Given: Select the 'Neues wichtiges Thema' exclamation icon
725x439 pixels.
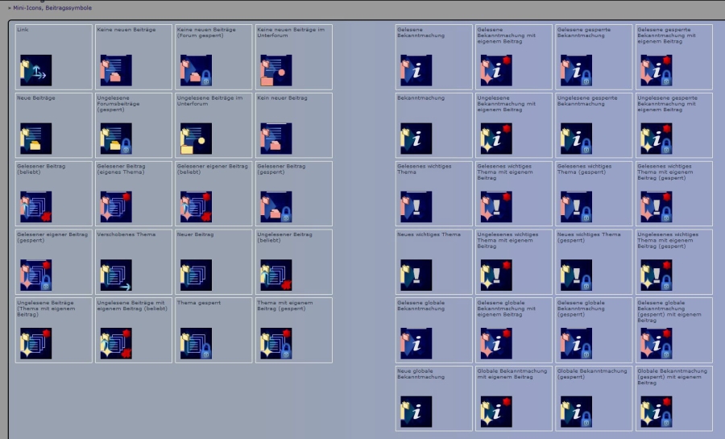Looking at the screenshot, I should click(416, 275).
